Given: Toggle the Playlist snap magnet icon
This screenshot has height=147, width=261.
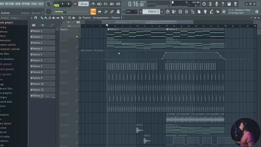Looking at the screenshot, I should [x=35, y=18].
